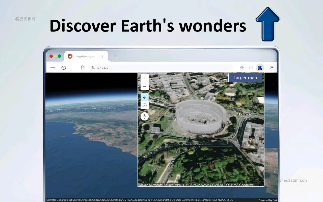Image resolution: width=323 pixels, height=202 pixels.
Task: Toggle the browser profile avatar
Action: point(242,67)
